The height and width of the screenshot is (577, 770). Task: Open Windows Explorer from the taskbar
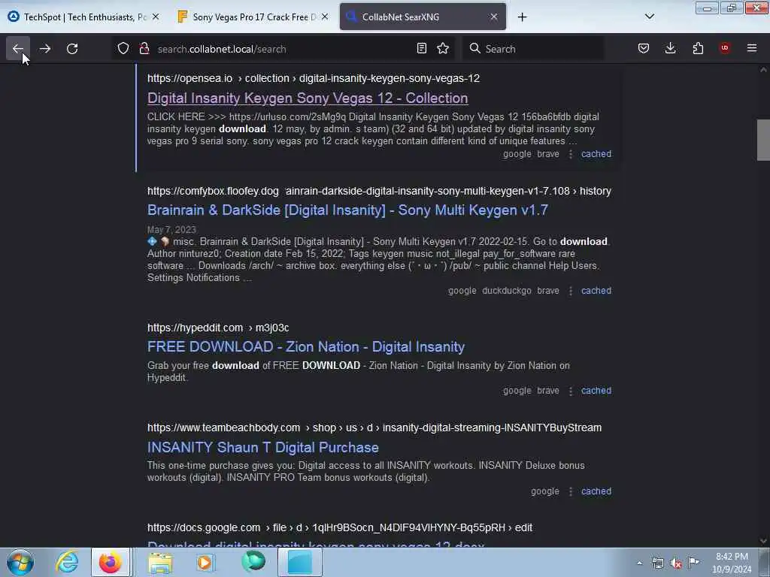pyautogui.click(x=160, y=562)
